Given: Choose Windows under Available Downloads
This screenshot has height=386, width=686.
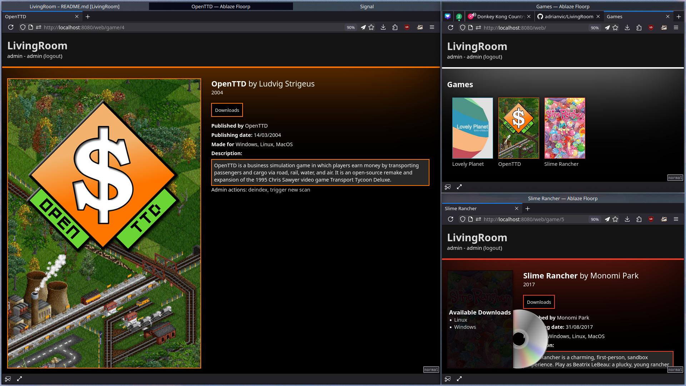Looking at the screenshot, I should (465, 327).
